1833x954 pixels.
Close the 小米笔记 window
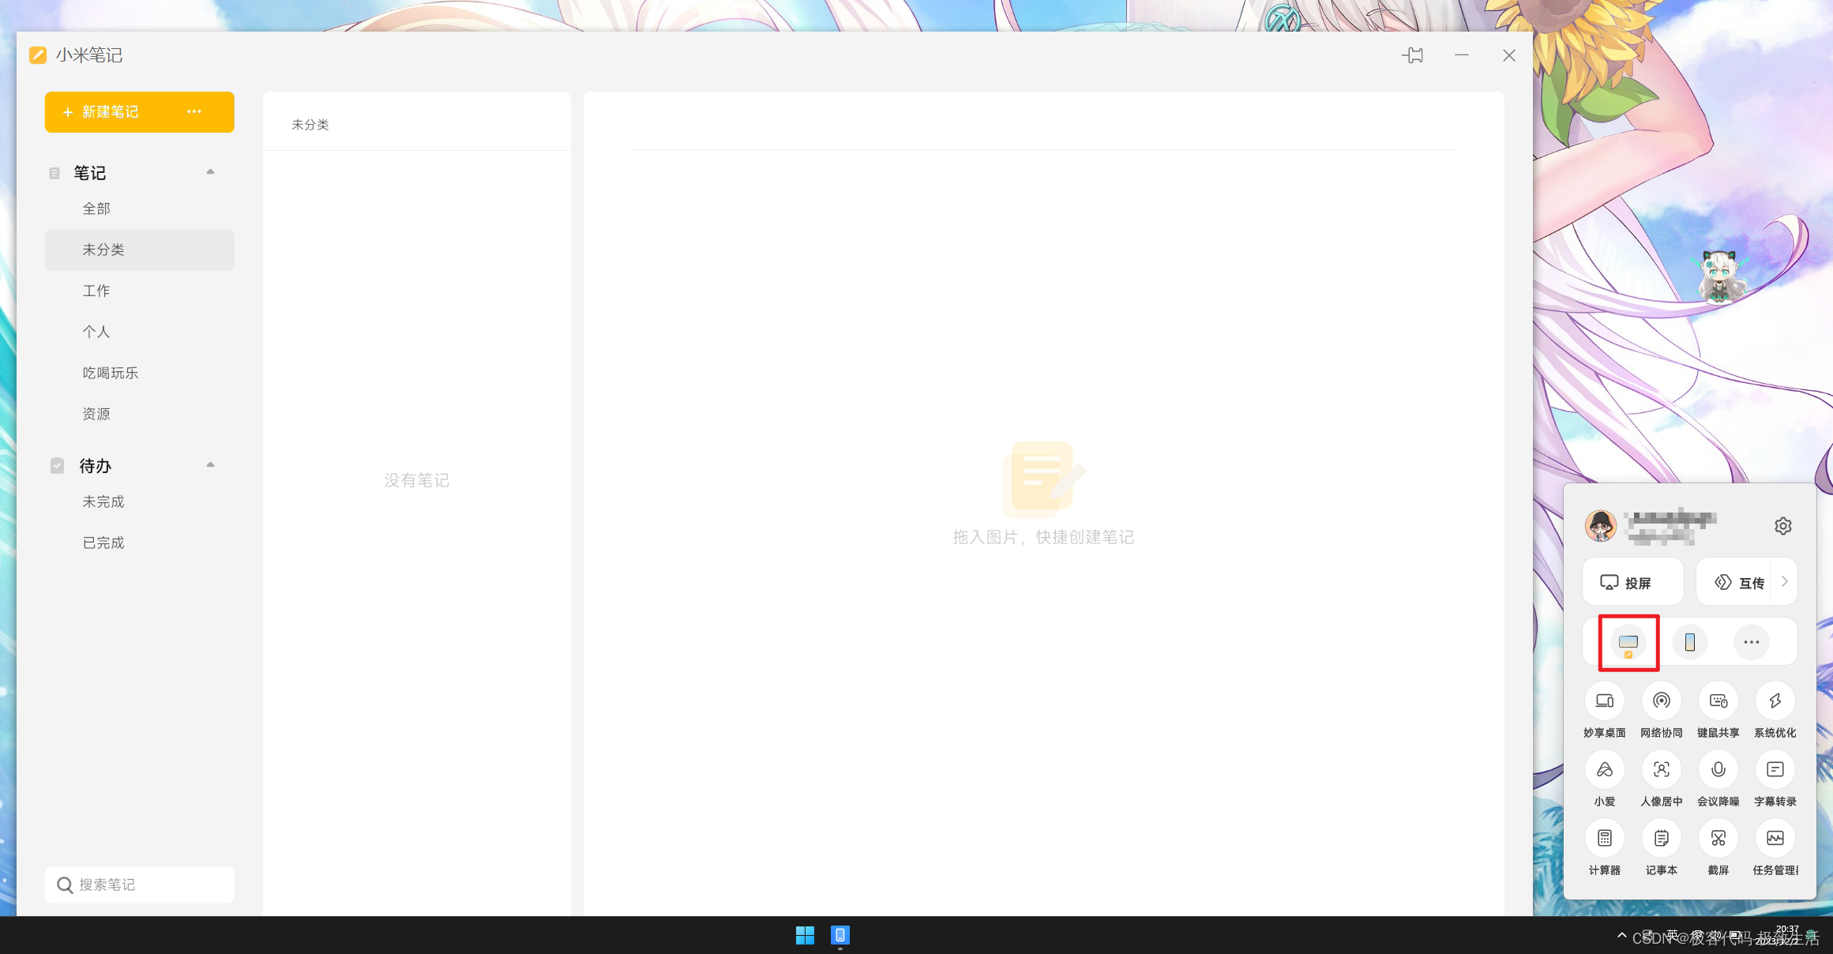[1509, 55]
